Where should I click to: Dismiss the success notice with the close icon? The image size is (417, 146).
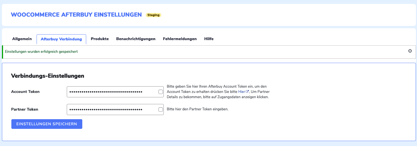[410, 51]
